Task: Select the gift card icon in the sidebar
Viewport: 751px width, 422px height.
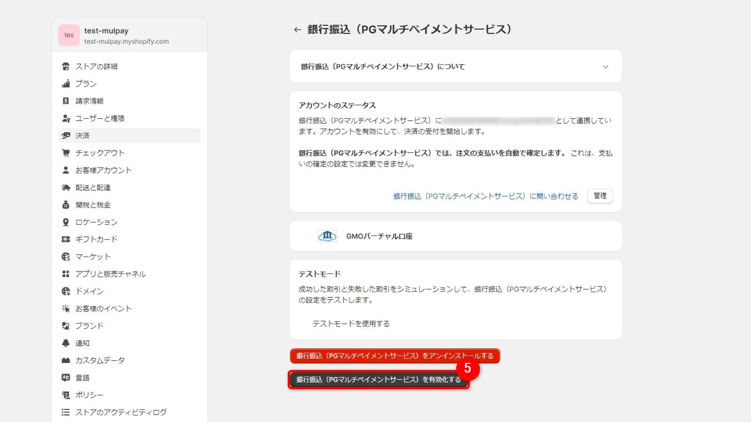Action: click(66, 239)
